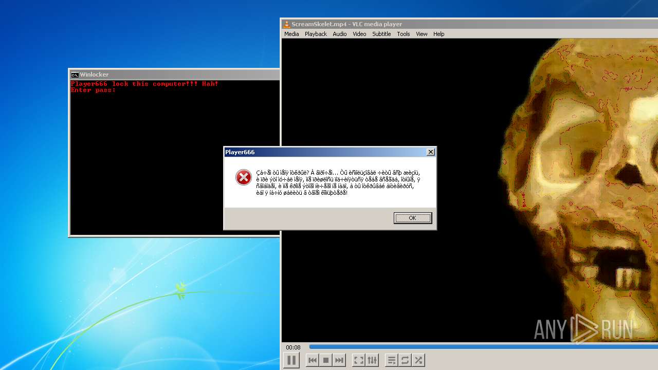Image resolution: width=658 pixels, height=370 pixels.
Task: Open the Audio menu
Action: point(340,34)
